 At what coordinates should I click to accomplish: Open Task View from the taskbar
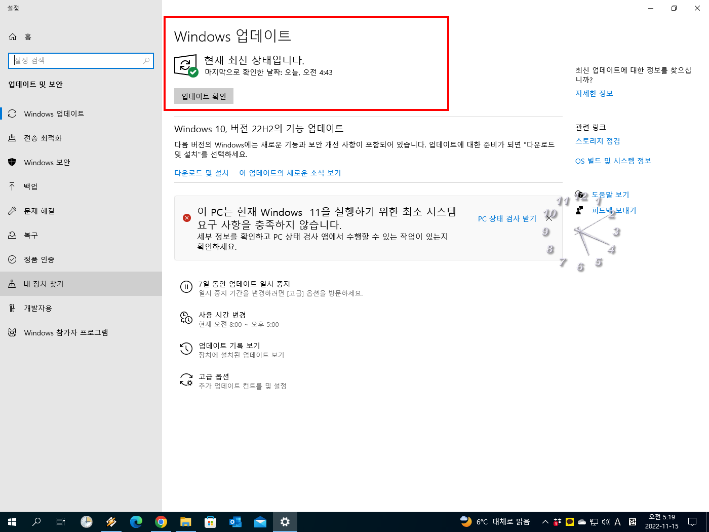point(61,521)
